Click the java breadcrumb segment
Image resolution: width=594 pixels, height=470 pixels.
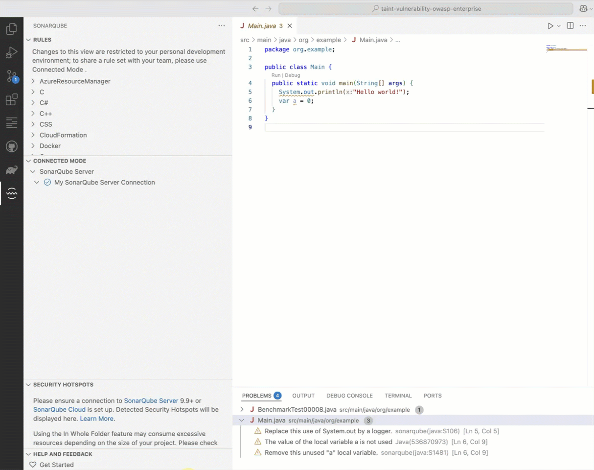pos(285,40)
